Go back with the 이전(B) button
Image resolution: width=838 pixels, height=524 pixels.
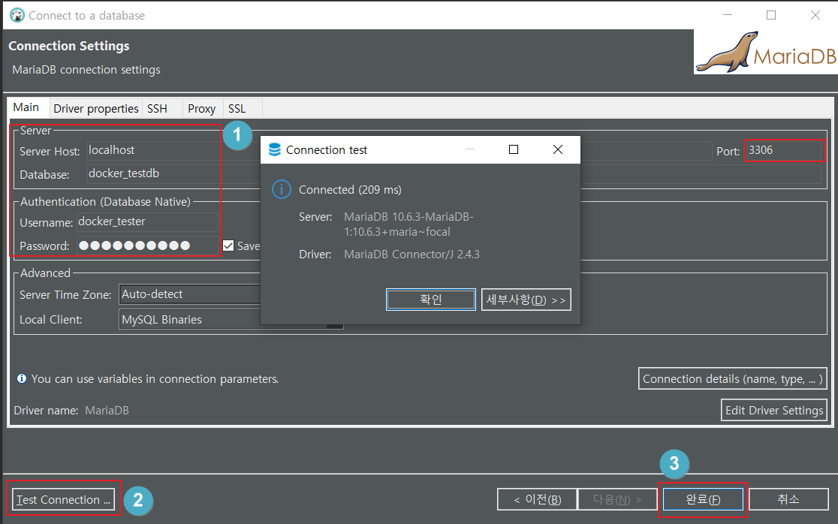click(537, 499)
